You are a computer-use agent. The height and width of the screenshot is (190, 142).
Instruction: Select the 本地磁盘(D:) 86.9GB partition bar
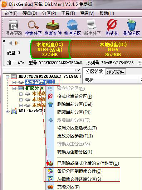tap(106, 49)
